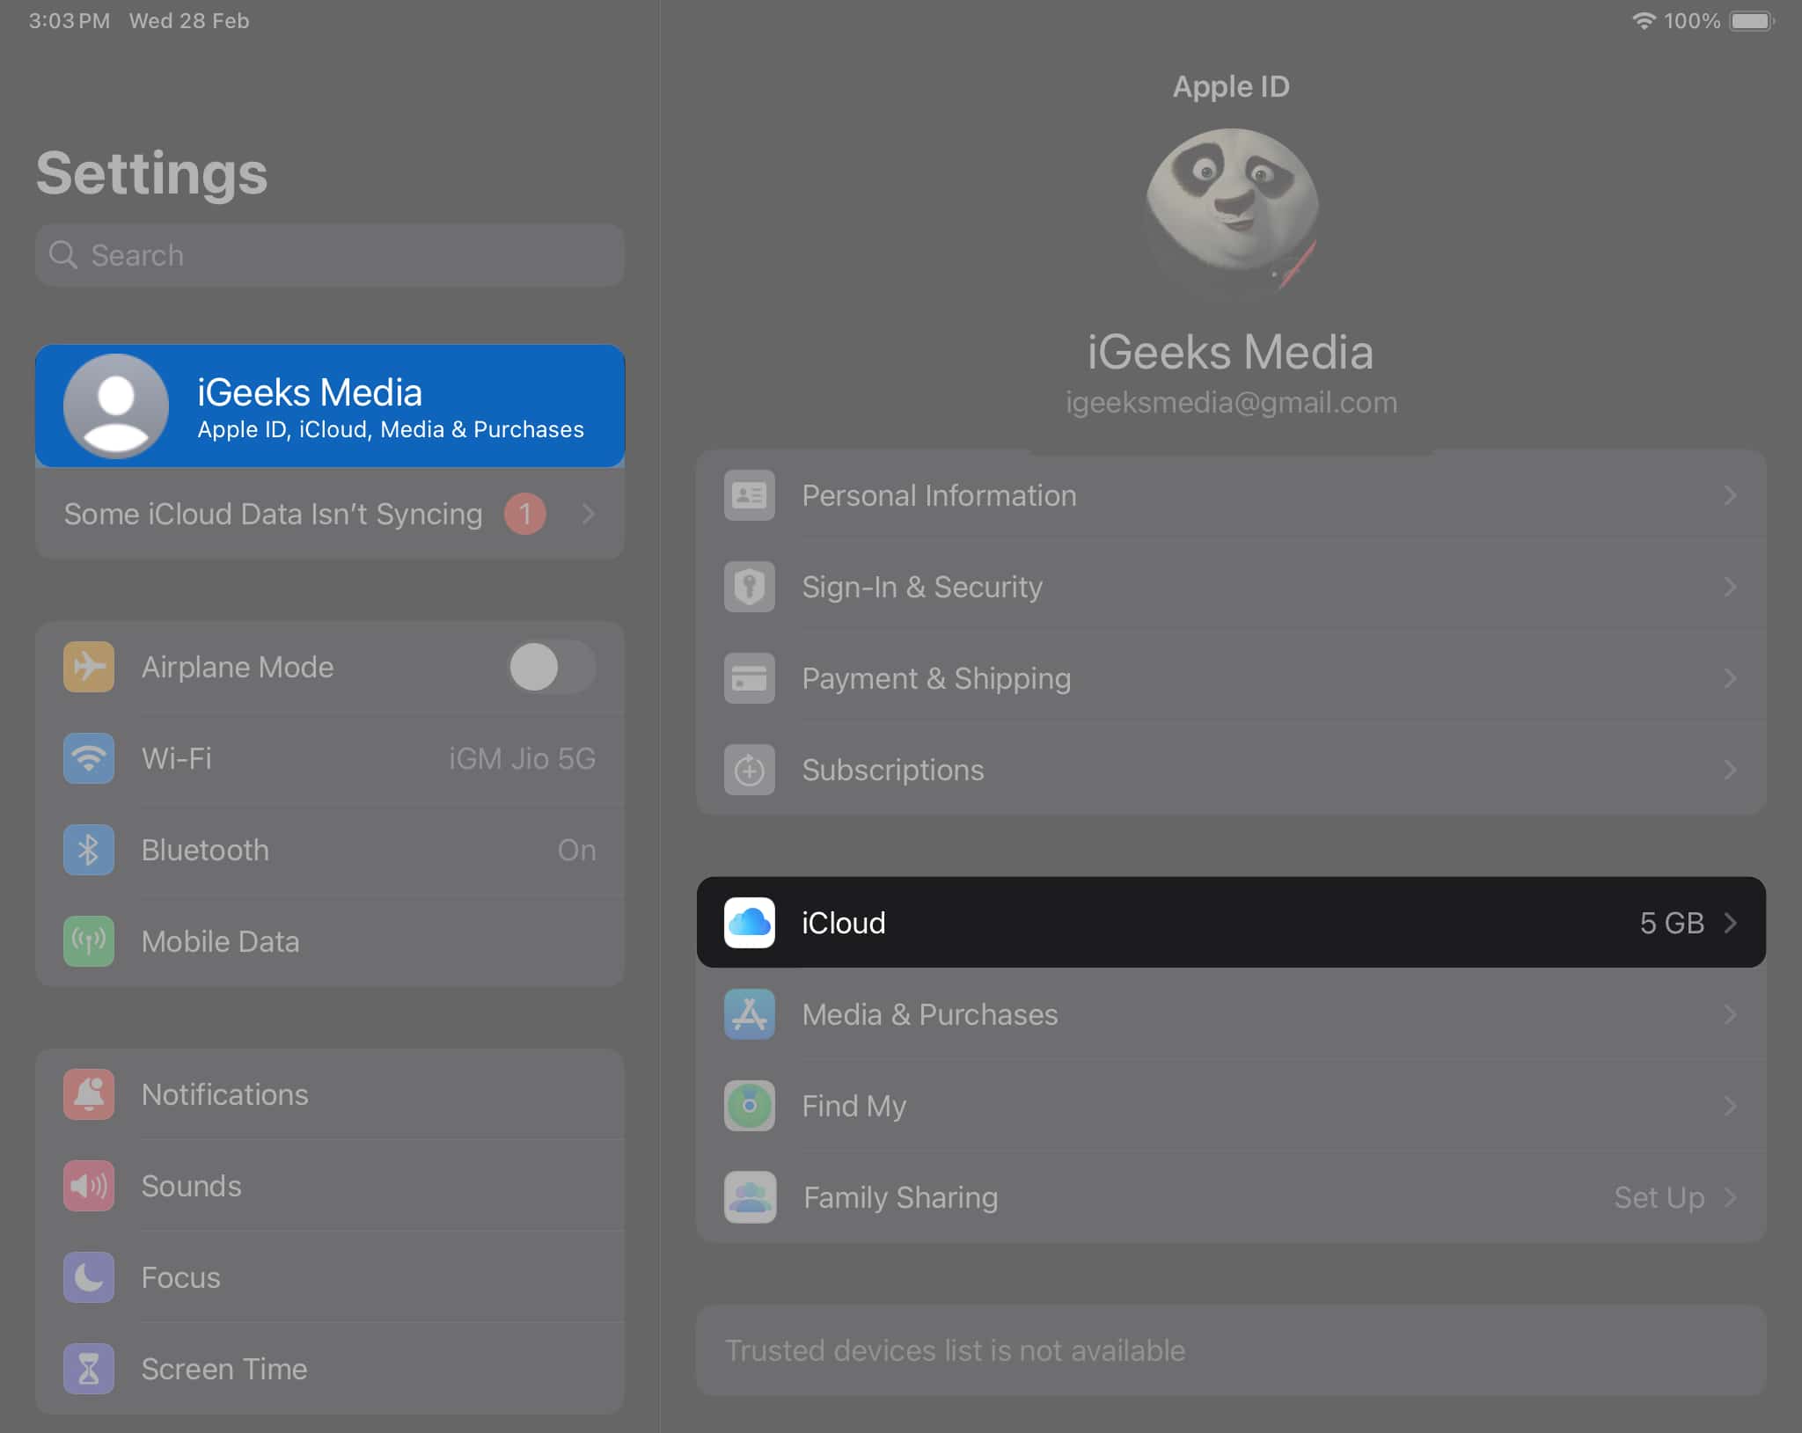Open Family Sharing chevron arrow
This screenshot has height=1433, width=1802.
tap(1730, 1197)
